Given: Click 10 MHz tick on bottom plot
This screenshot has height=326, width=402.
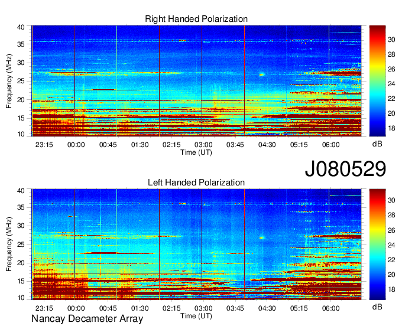Looking at the screenshot, I should 21,298.
